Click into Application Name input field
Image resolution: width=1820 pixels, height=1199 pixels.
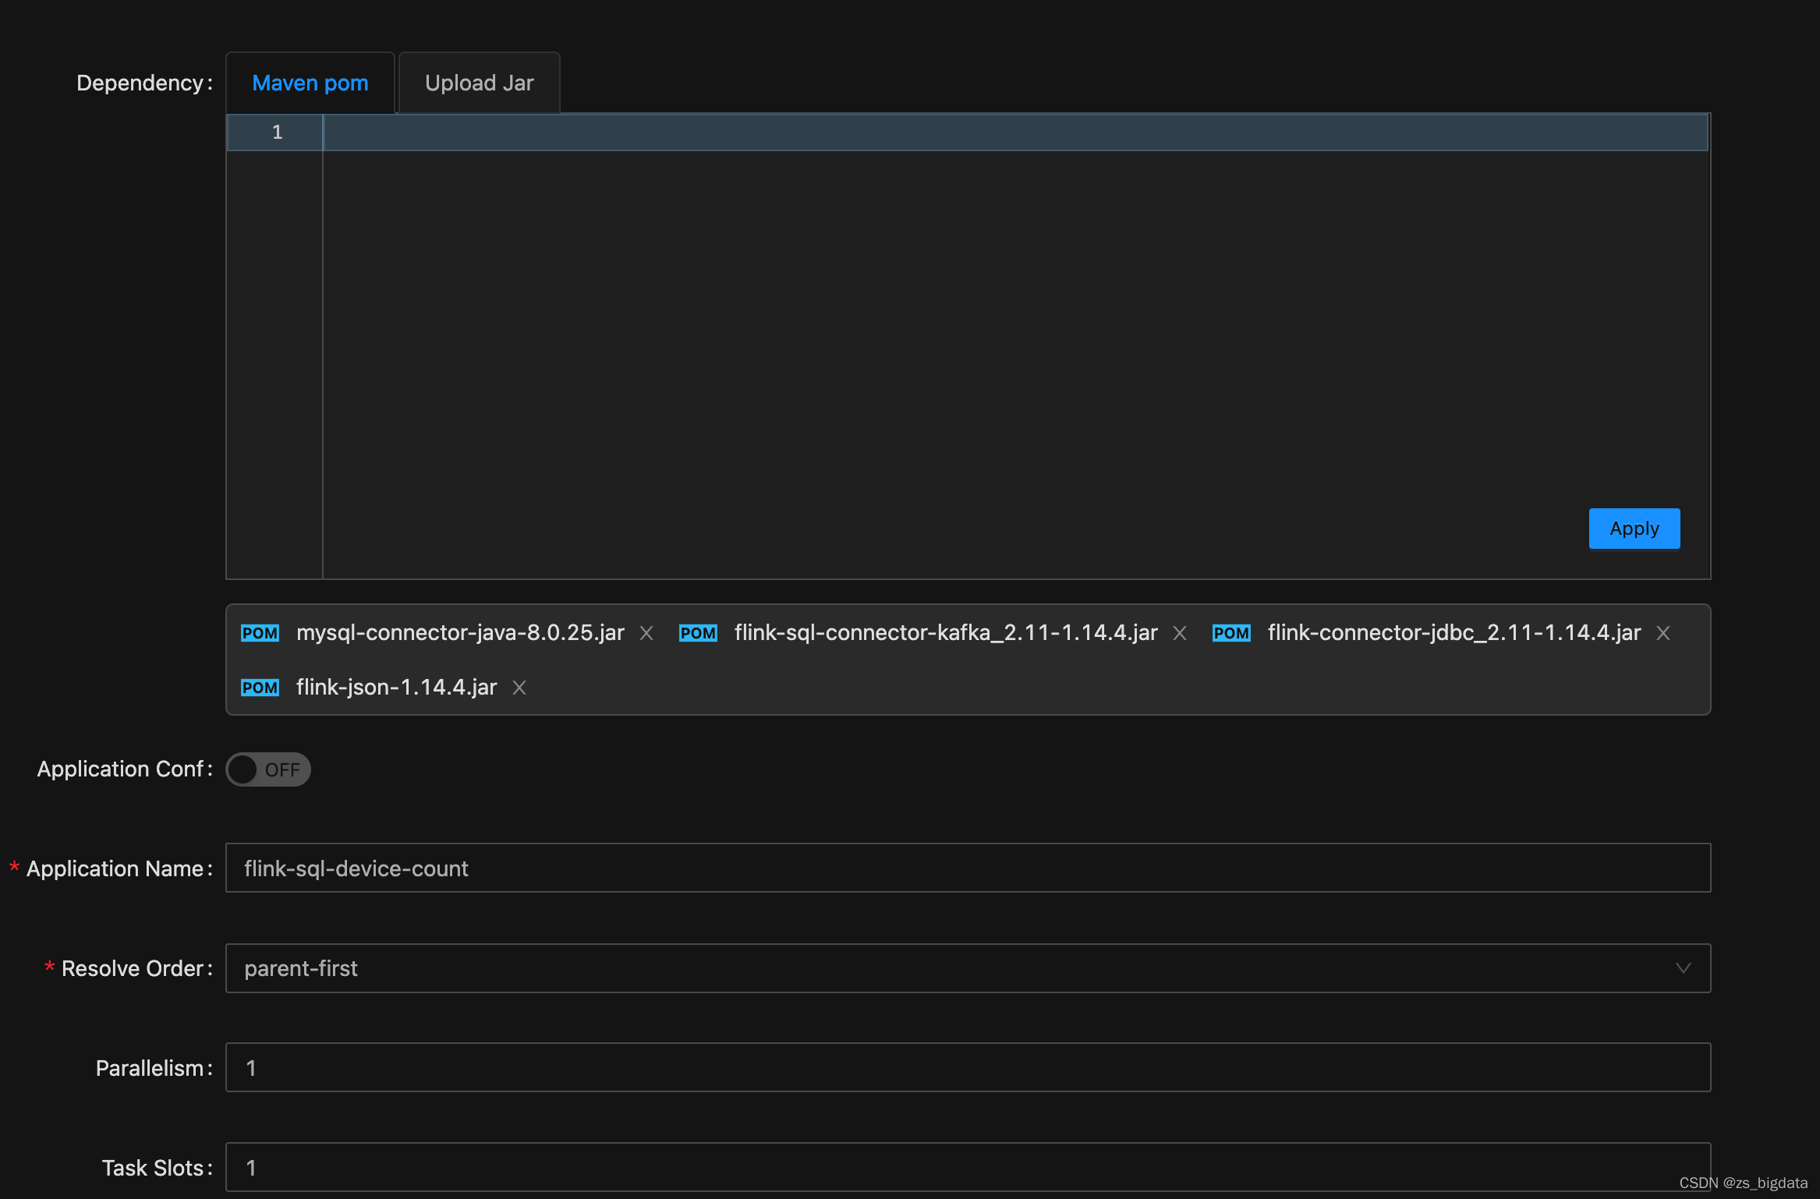967,868
